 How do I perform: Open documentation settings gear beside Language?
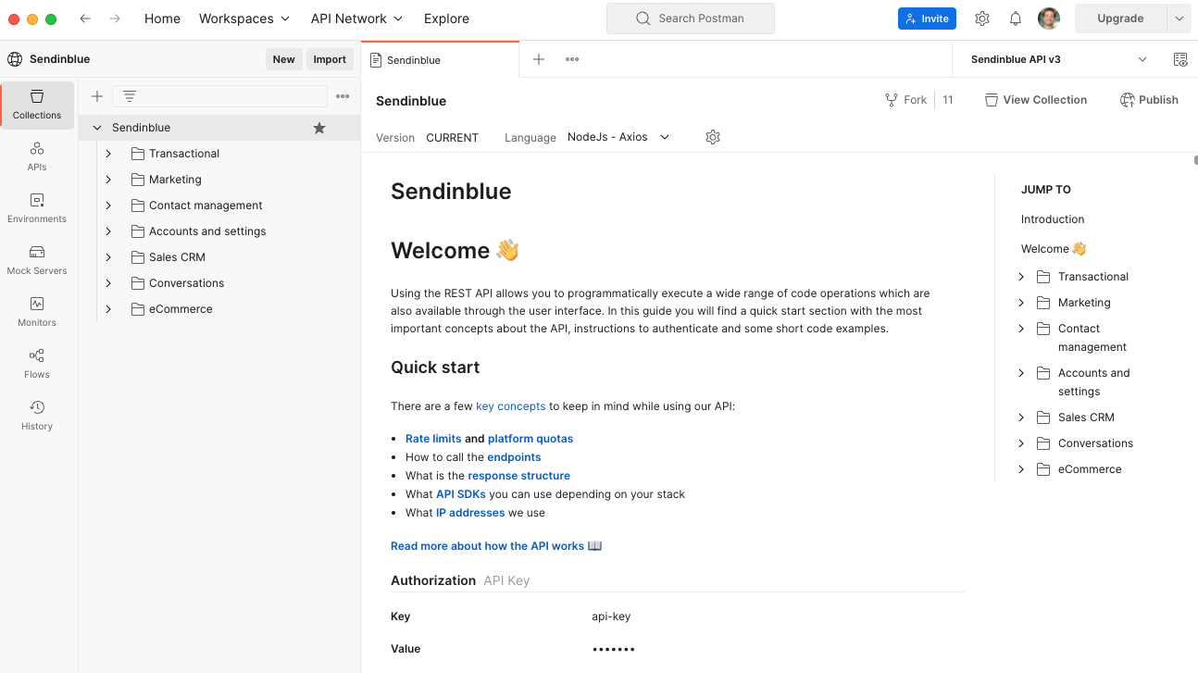click(712, 137)
